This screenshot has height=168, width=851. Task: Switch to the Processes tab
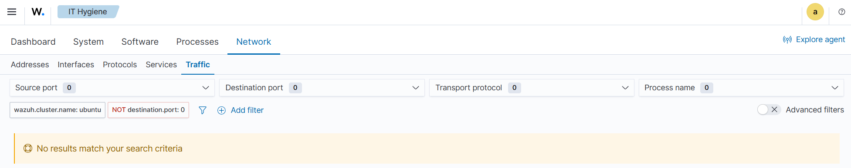click(x=197, y=42)
